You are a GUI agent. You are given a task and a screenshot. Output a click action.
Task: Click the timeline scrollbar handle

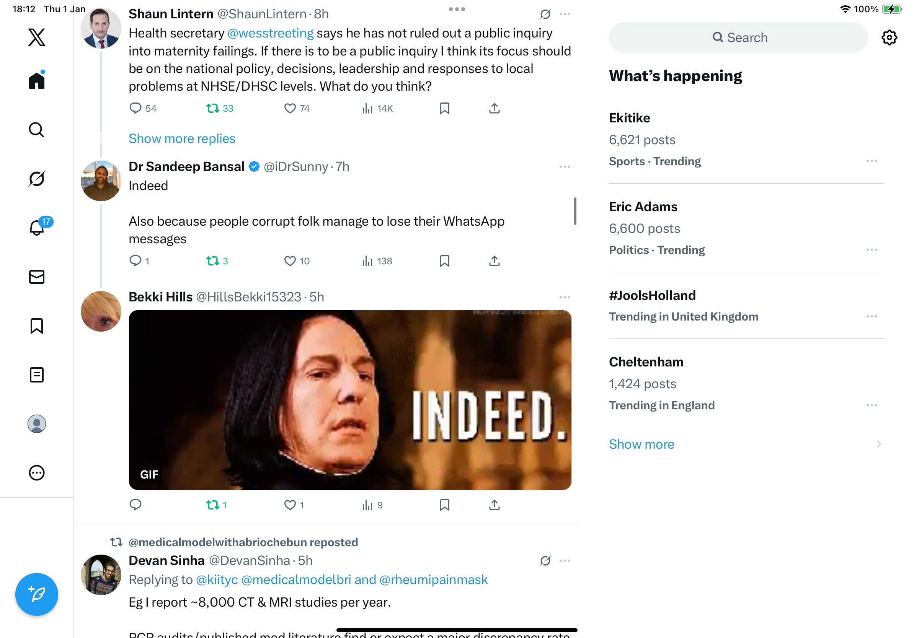(x=575, y=211)
